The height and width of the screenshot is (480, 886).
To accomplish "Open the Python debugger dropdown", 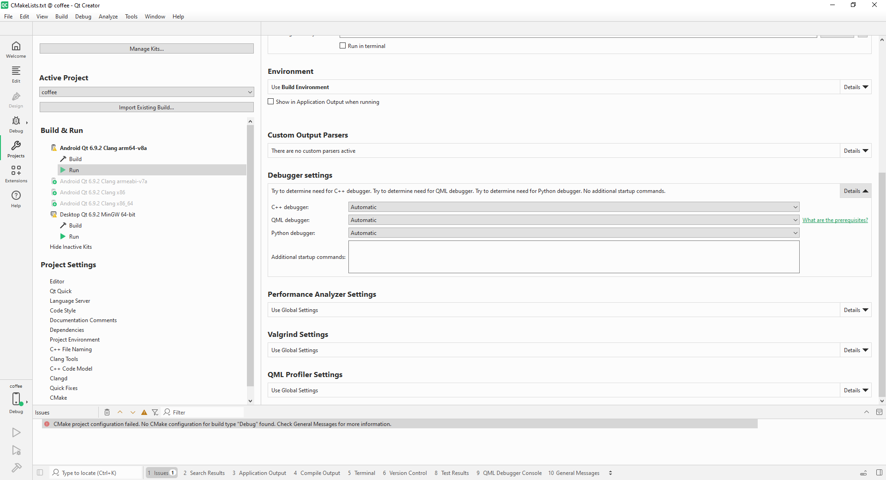I will click(574, 233).
